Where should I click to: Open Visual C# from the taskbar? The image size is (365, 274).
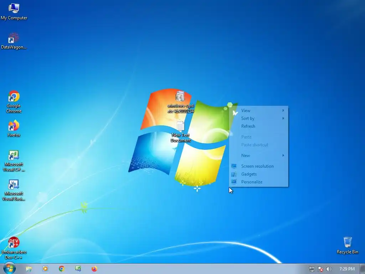click(x=78, y=269)
